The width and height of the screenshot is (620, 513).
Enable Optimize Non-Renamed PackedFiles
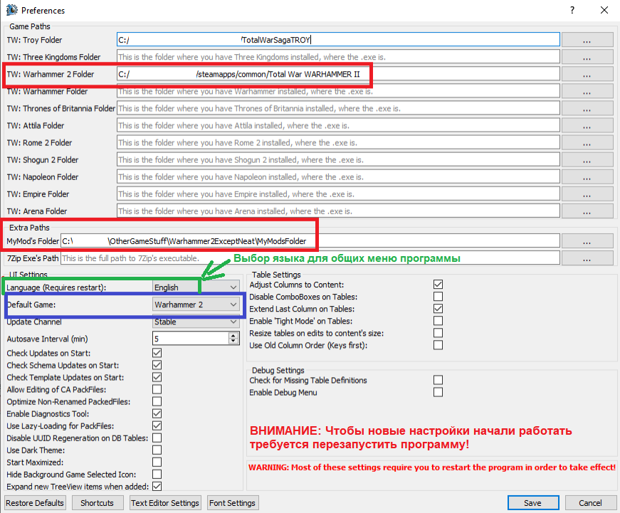[157, 401]
